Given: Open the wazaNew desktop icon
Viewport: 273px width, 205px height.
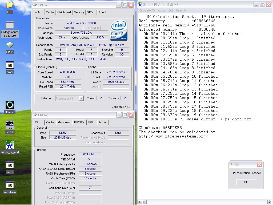Looking at the screenshot, I should pos(10,185).
